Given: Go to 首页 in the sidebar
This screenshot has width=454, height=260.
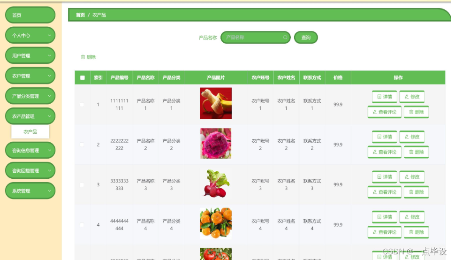Looking at the screenshot, I should point(30,15).
